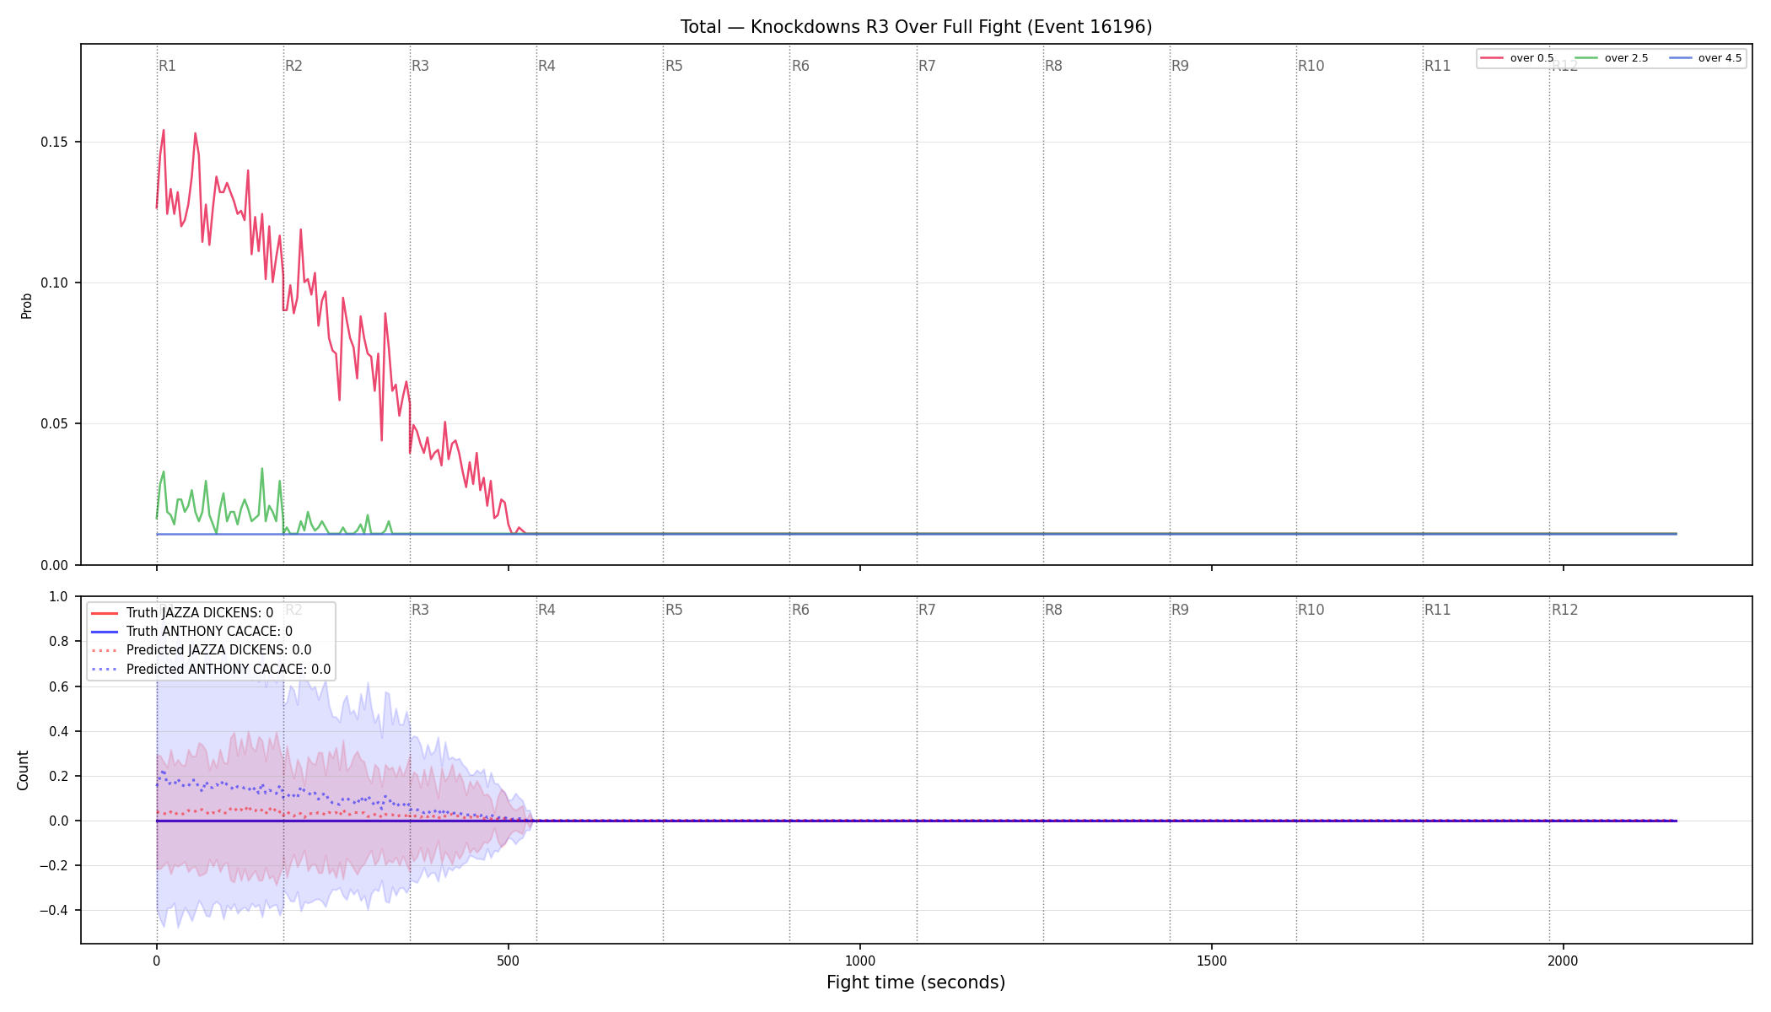The width and height of the screenshot is (1771, 1012).
Task: Click the 0 tick on fight time axis
Action: pyautogui.click(x=157, y=961)
